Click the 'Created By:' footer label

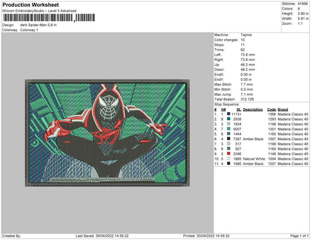pos(11,236)
